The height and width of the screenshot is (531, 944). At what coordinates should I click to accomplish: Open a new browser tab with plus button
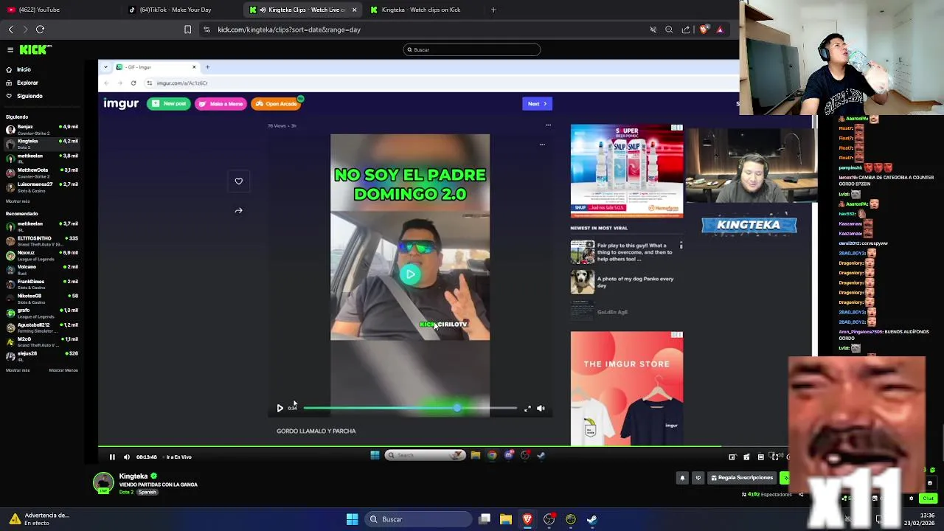pos(493,10)
